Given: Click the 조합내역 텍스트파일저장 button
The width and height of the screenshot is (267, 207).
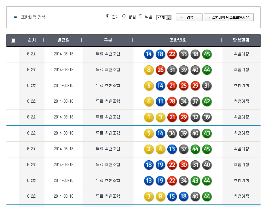Looking at the screenshot, I should pos(229,17).
